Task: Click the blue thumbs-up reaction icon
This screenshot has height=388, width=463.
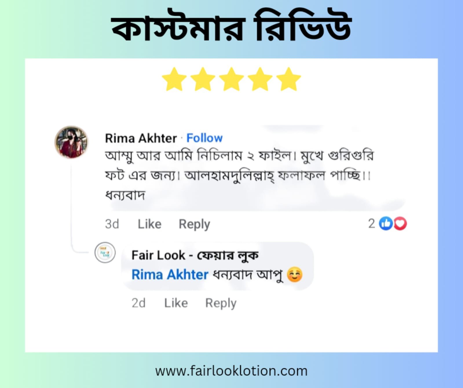Action: click(385, 224)
